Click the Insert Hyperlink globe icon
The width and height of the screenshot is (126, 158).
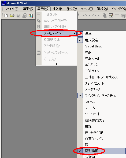pyautogui.click(x=105, y=16)
